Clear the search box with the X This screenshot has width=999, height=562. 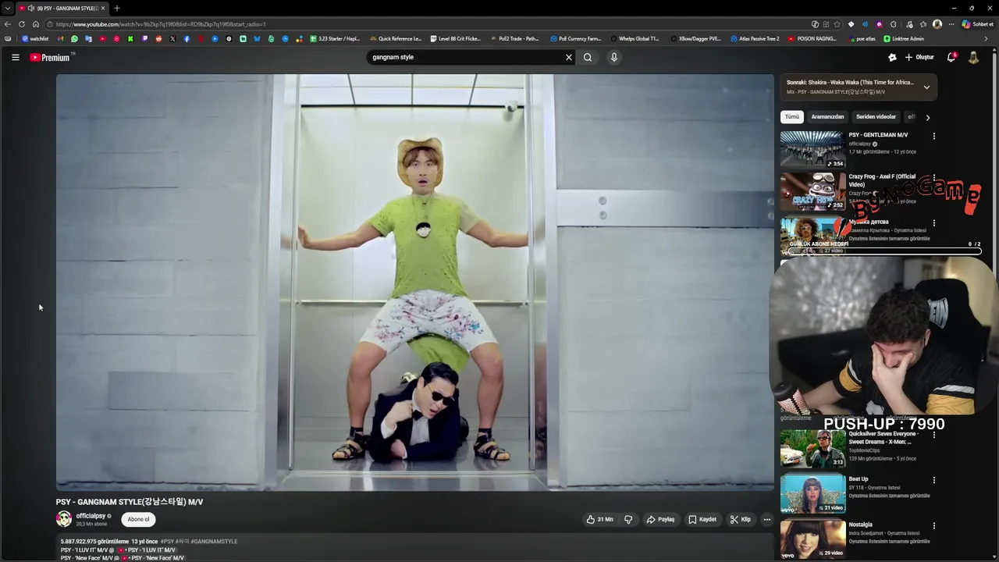569,57
